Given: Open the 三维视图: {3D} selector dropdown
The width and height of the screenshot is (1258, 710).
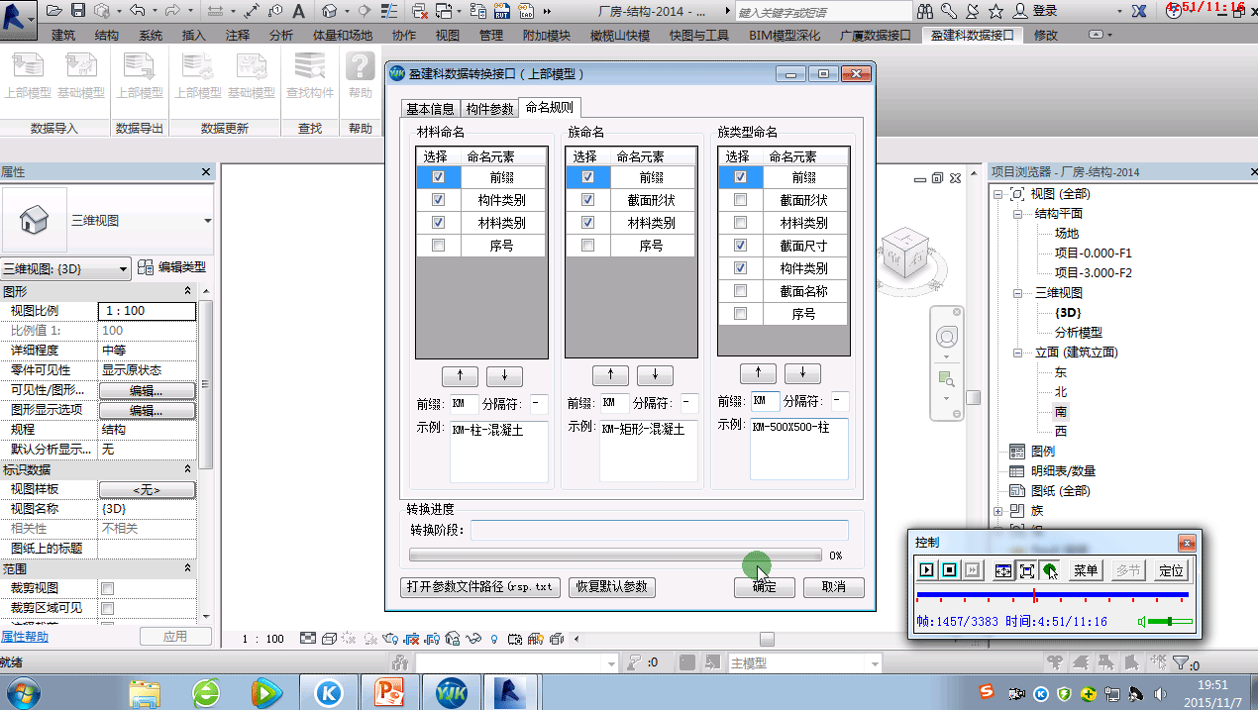Looking at the screenshot, I should tap(124, 267).
